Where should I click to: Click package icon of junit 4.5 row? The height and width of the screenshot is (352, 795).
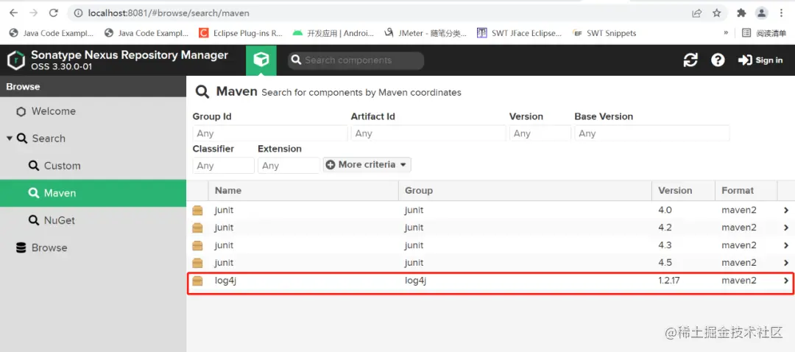click(197, 263)
